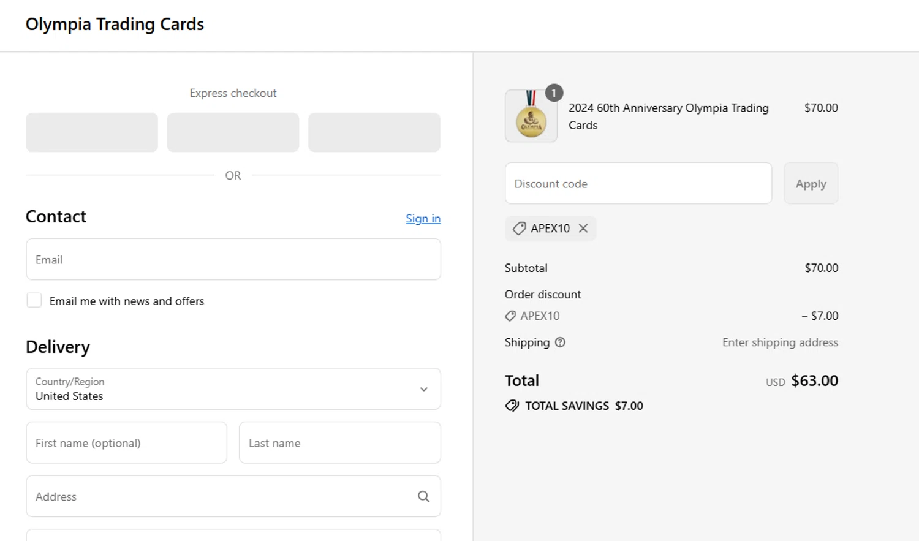Image resolution: width=919 pixels, height=541 pixels.
Task: Focus the First name (optional) field
Action: [x=126, y=442]
